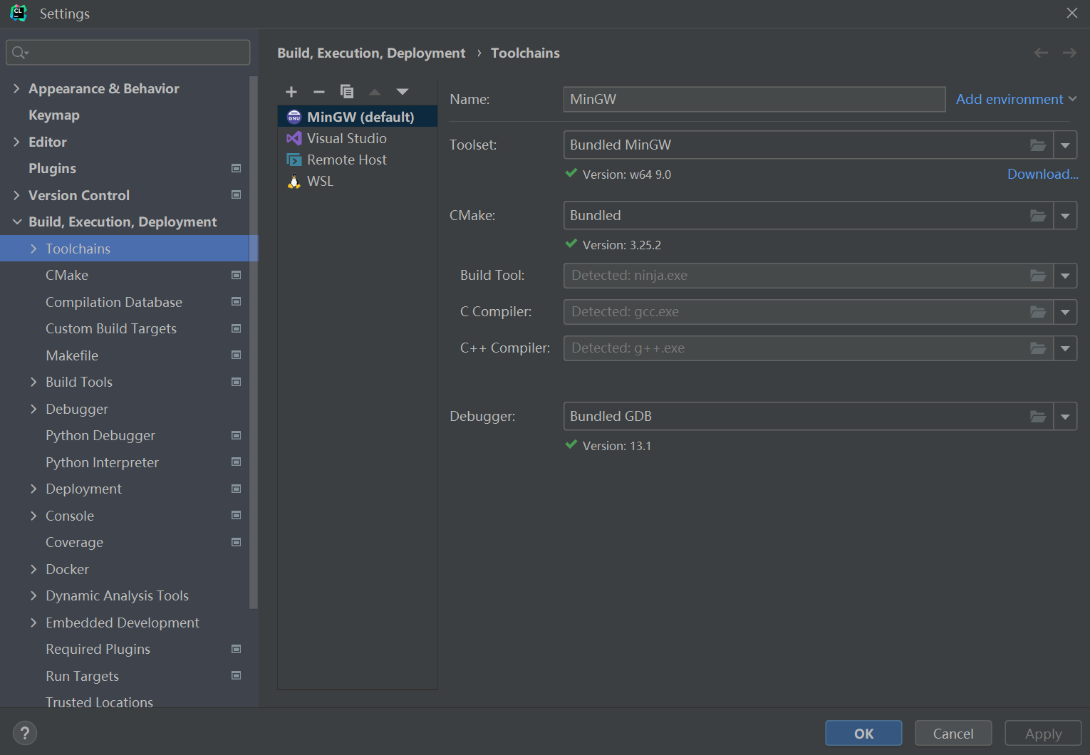Click inside the Name input field
Screen dimensions: 1090x755
(x=754, y=99)
